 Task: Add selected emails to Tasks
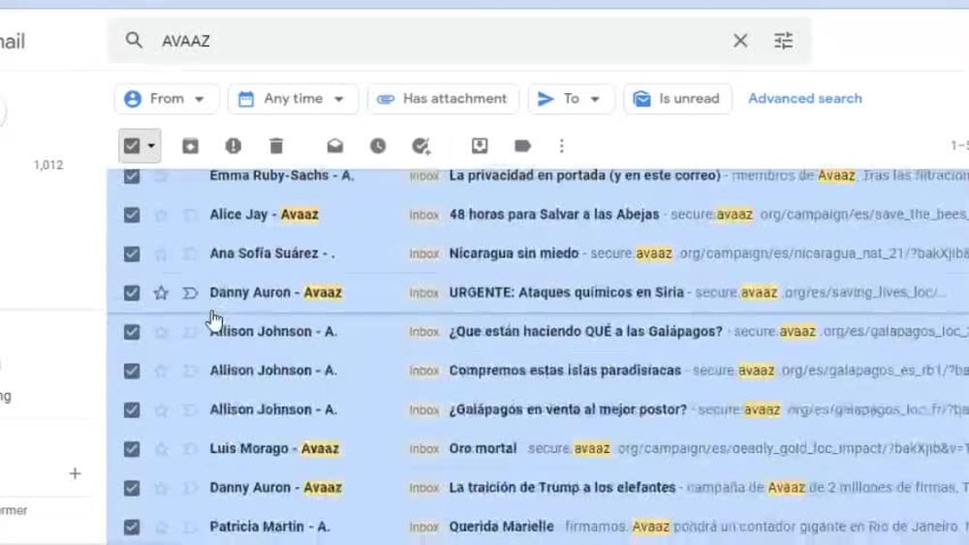421,146
